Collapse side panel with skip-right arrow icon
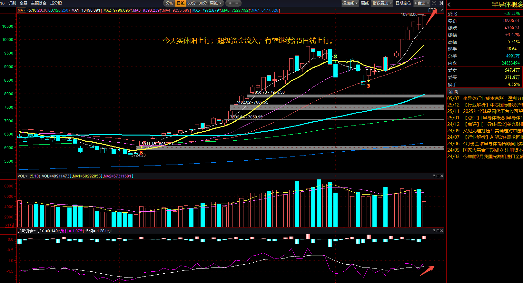The height and width of the screenshot is (283, 523). 441,3
